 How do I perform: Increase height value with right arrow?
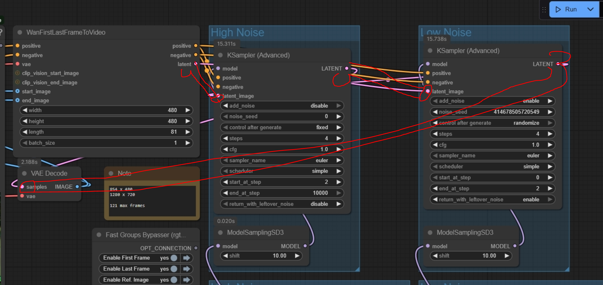point(187,121)
